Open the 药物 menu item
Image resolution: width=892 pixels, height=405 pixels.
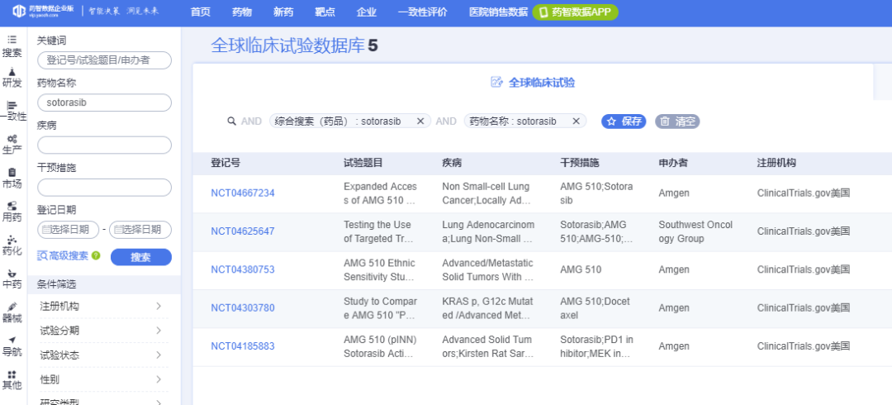[x=242, y=12]
